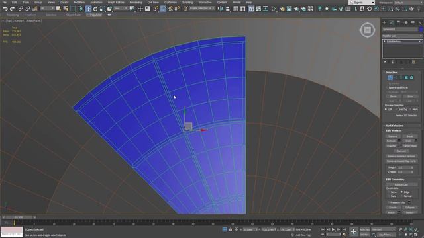This screenshot has width=424, height=238.
Task: Select Element sub-object level icon
Action: pos(411,78)
